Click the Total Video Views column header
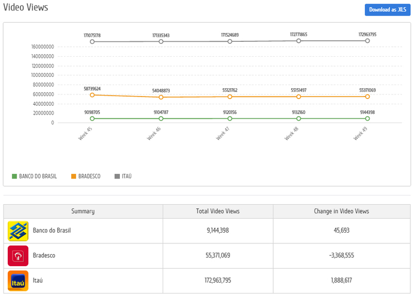This screenshot has width=413, height=295. (218, 211)
